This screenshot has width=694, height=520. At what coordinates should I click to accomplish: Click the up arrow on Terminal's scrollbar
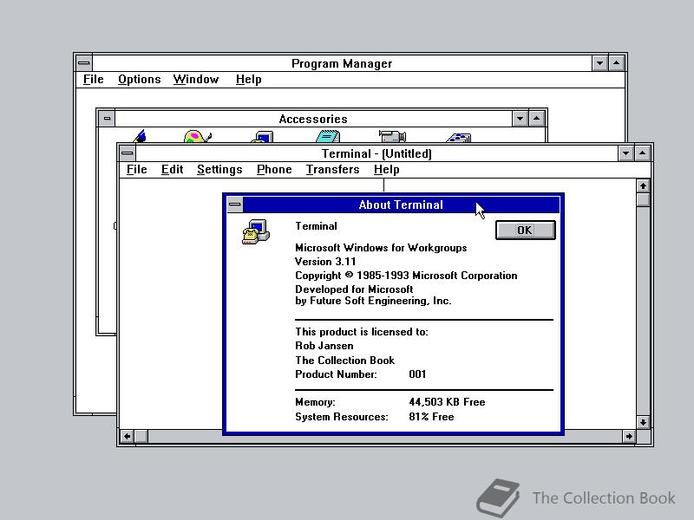[x=643, y=185]
